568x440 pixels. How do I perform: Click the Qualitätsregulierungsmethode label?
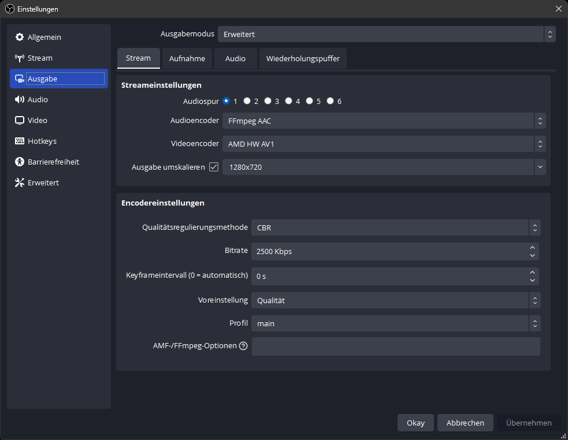(x=195, y=228)
